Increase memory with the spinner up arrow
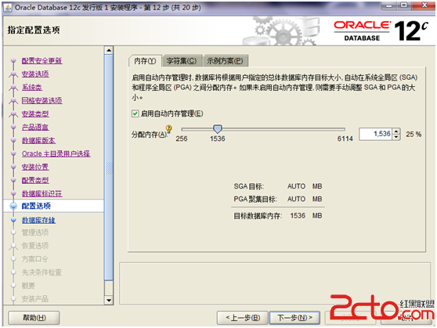 [396, 132]
